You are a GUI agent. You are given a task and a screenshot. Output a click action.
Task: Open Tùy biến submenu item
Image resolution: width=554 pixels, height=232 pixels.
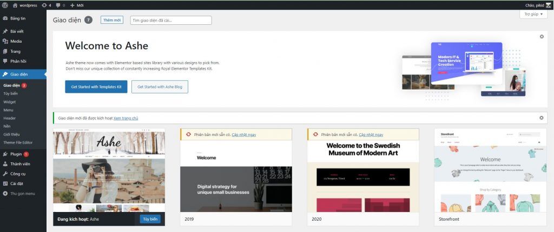point(11,93)
